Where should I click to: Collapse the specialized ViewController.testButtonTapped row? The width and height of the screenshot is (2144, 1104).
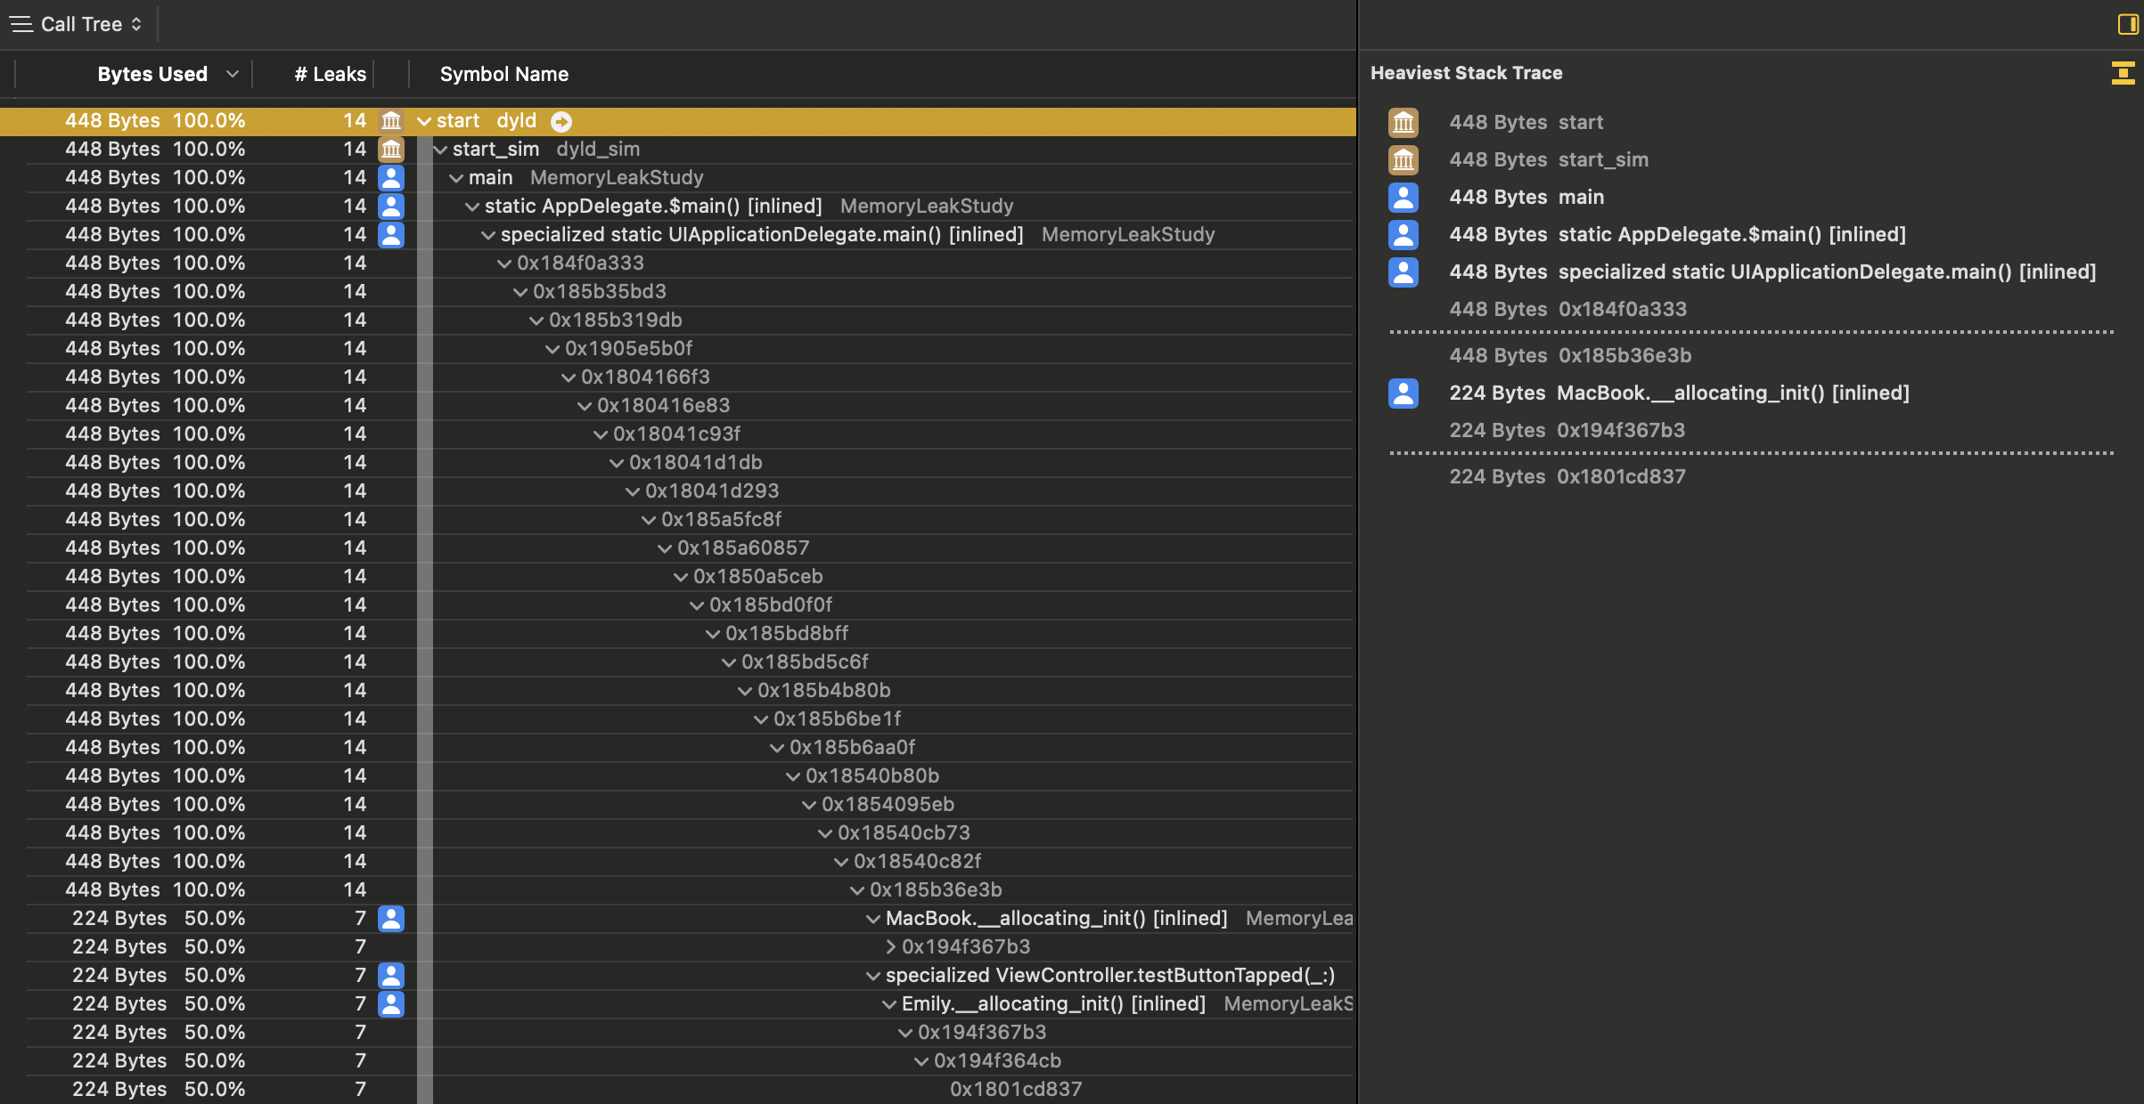(874, 976)
